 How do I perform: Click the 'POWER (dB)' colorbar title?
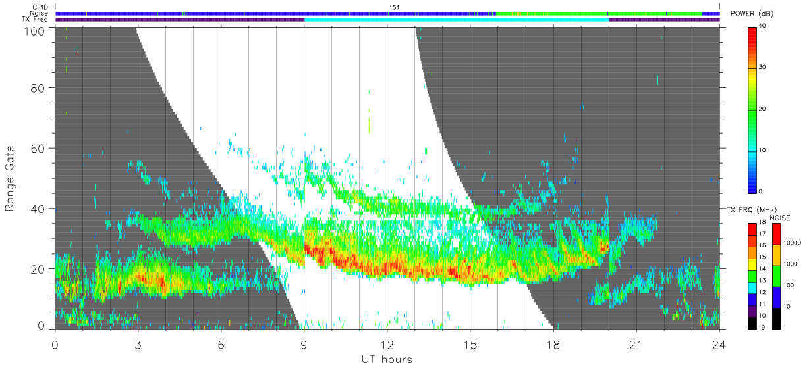[x=752, y=13]
